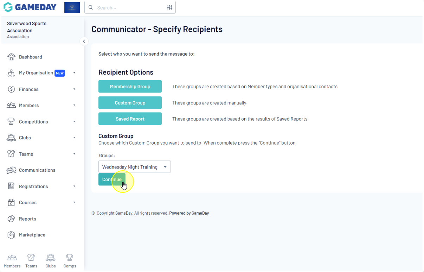Expand the Registrations submenu arrow

pyautogui.click(x=74, y=186)
